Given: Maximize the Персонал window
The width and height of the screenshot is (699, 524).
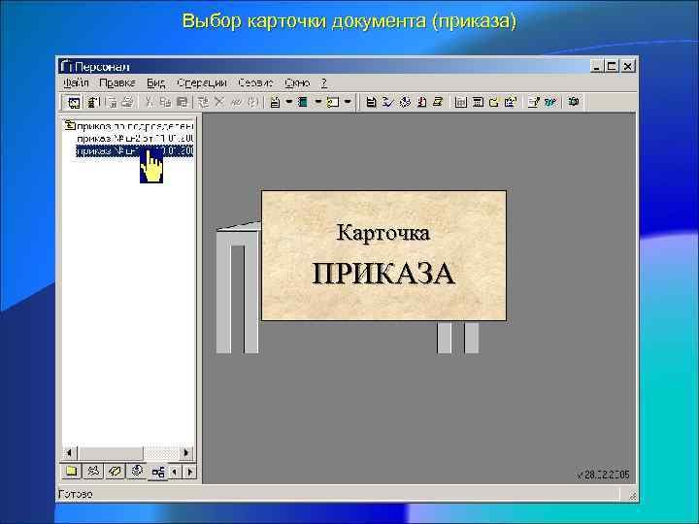Looking at the screenshot, I should point(612,66).
